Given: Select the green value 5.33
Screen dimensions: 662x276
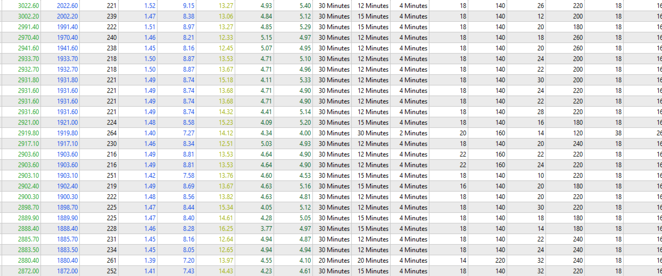Looking at the screenshot, I should (x=305, y=80).
